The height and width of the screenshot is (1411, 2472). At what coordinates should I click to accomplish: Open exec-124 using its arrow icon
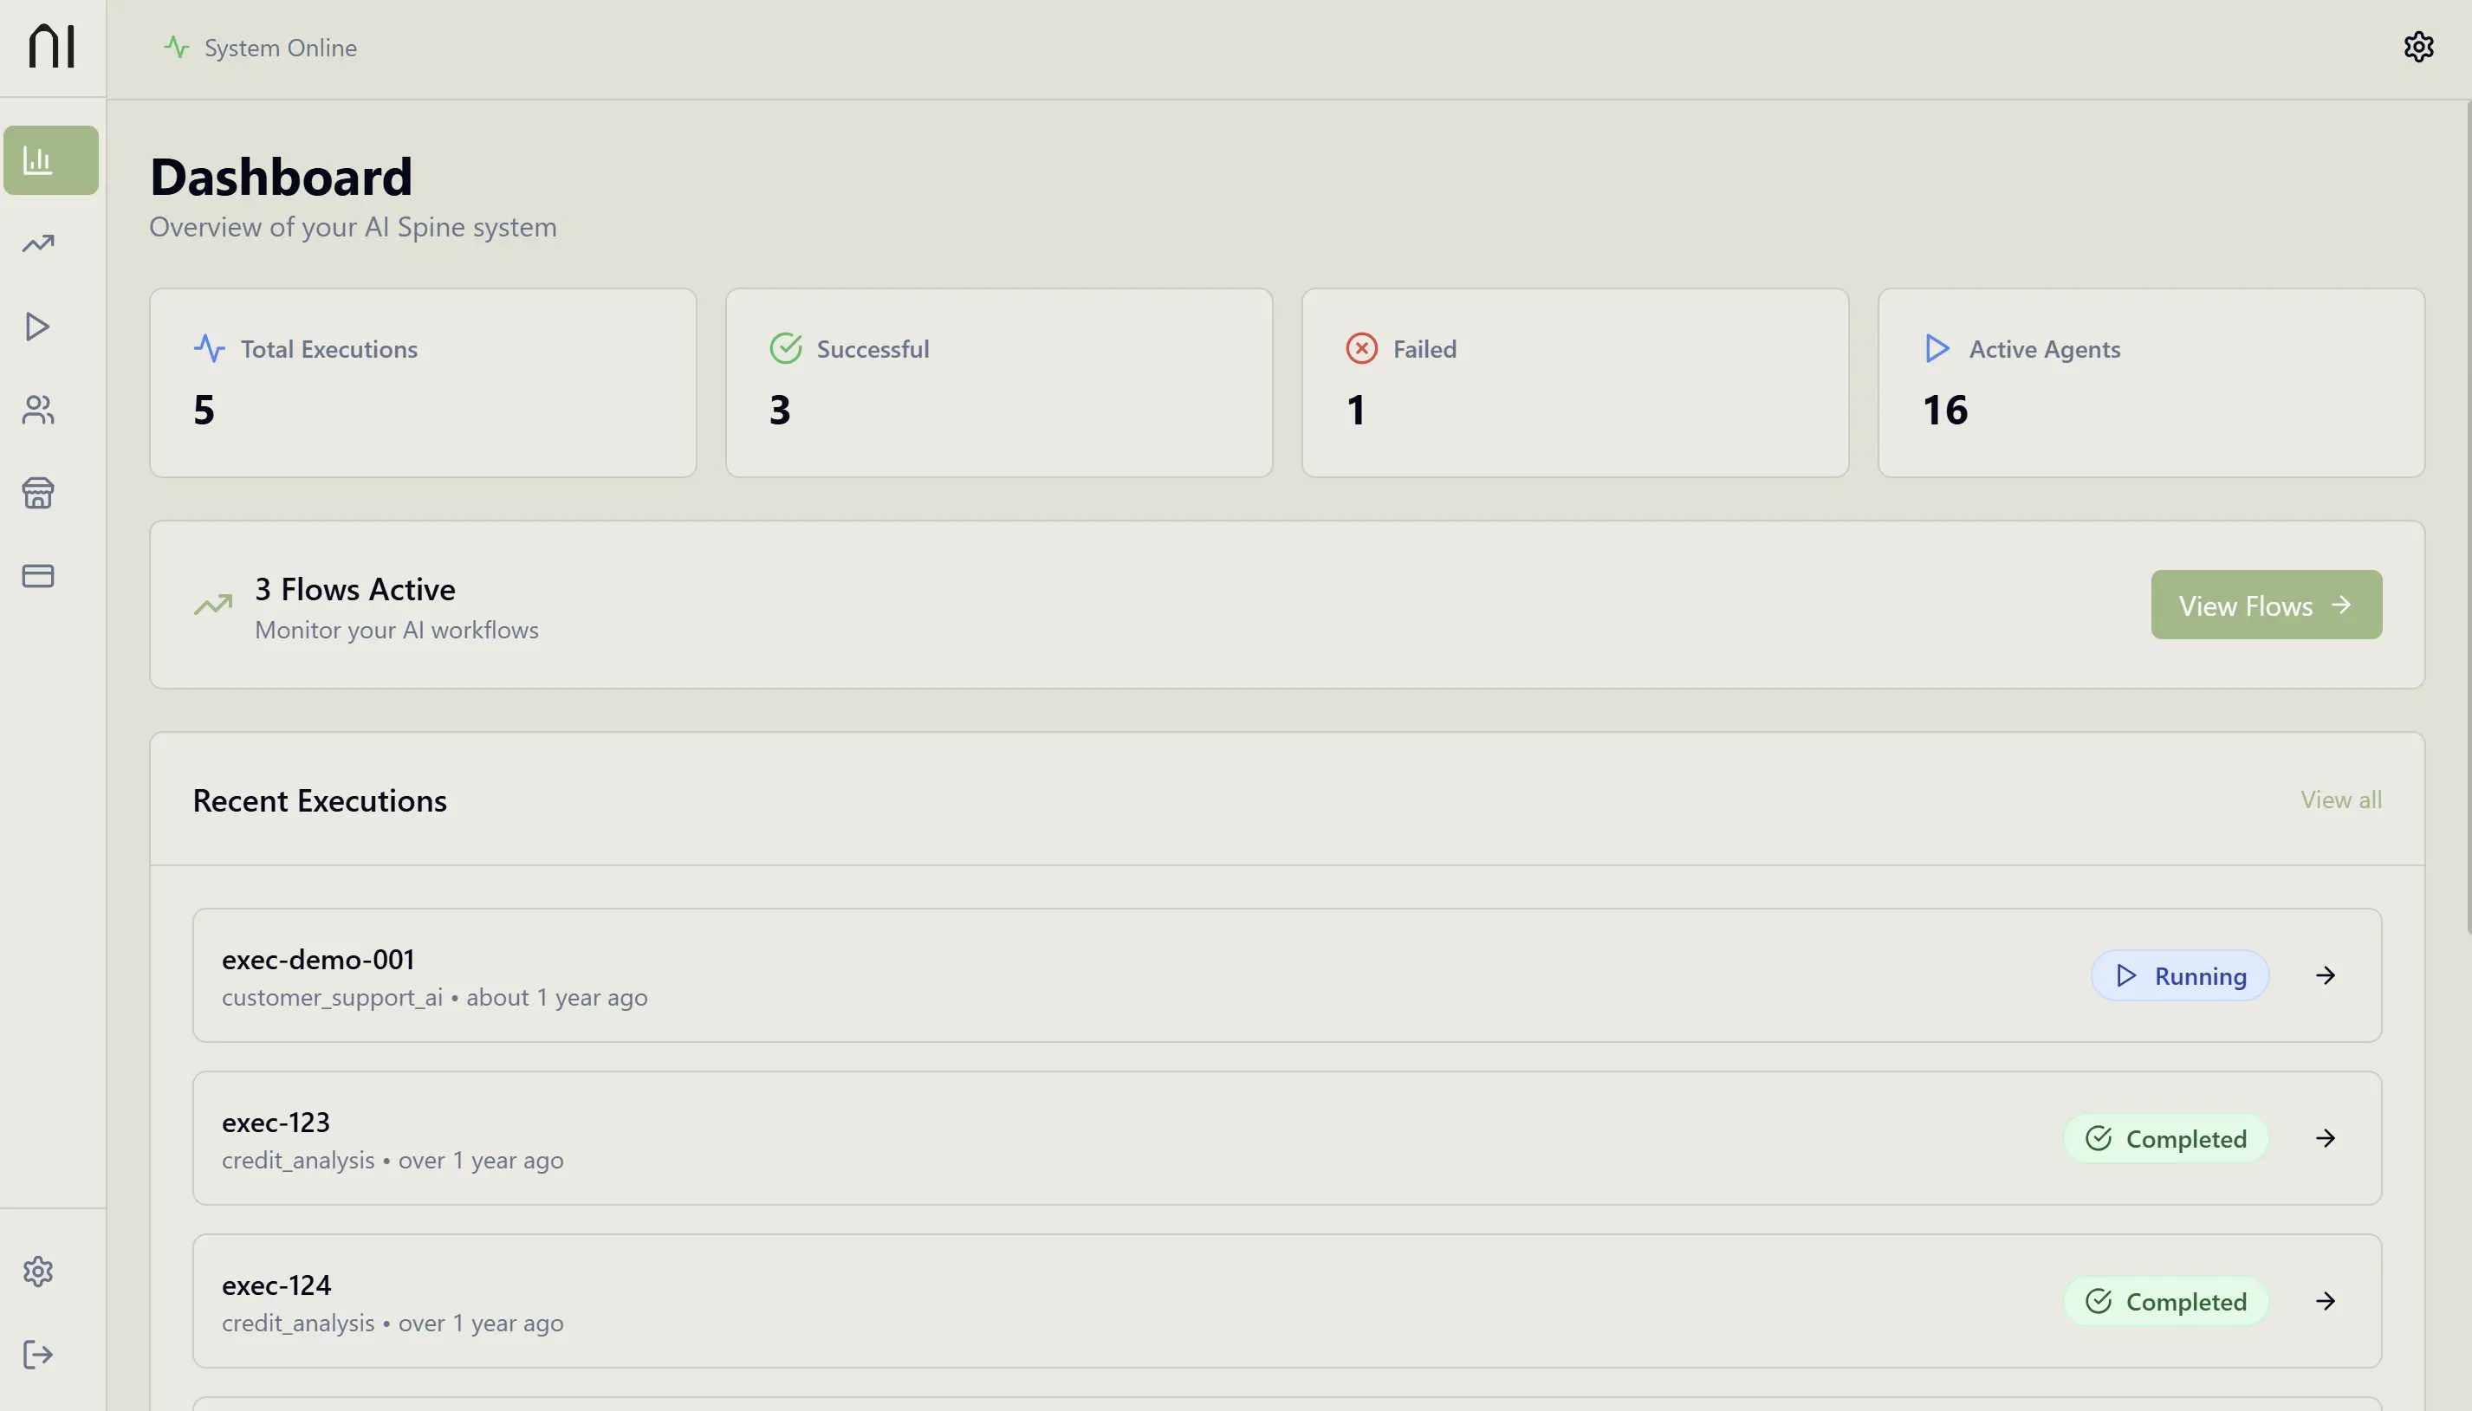(2326, 1300)
